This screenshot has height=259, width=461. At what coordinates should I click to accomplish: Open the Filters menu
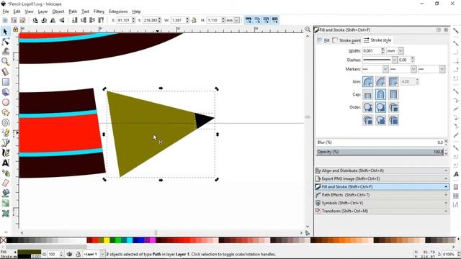pyautogui.click(x=99, y=12)
